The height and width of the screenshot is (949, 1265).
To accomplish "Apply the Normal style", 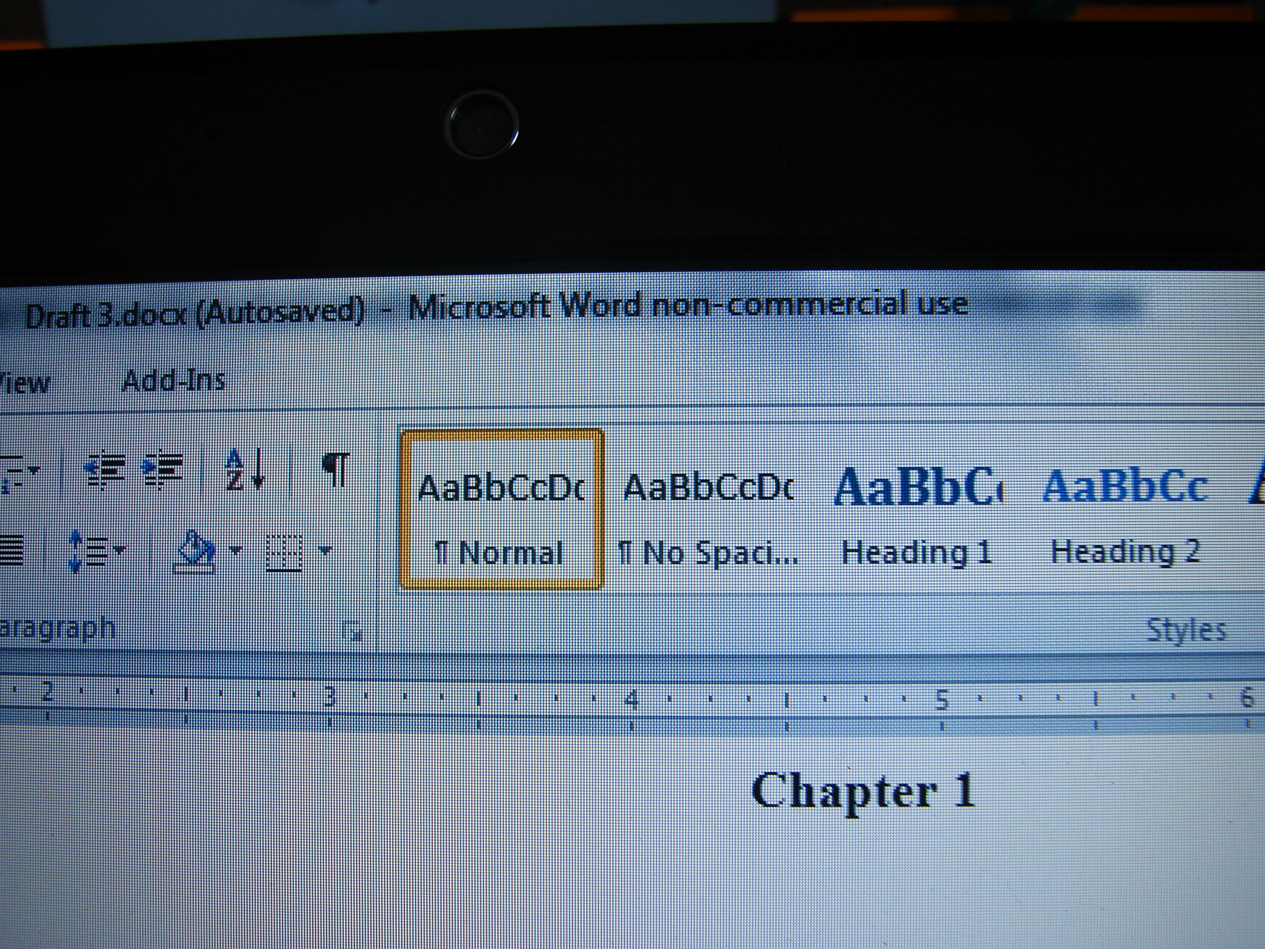I will click(x=502, y=509).
